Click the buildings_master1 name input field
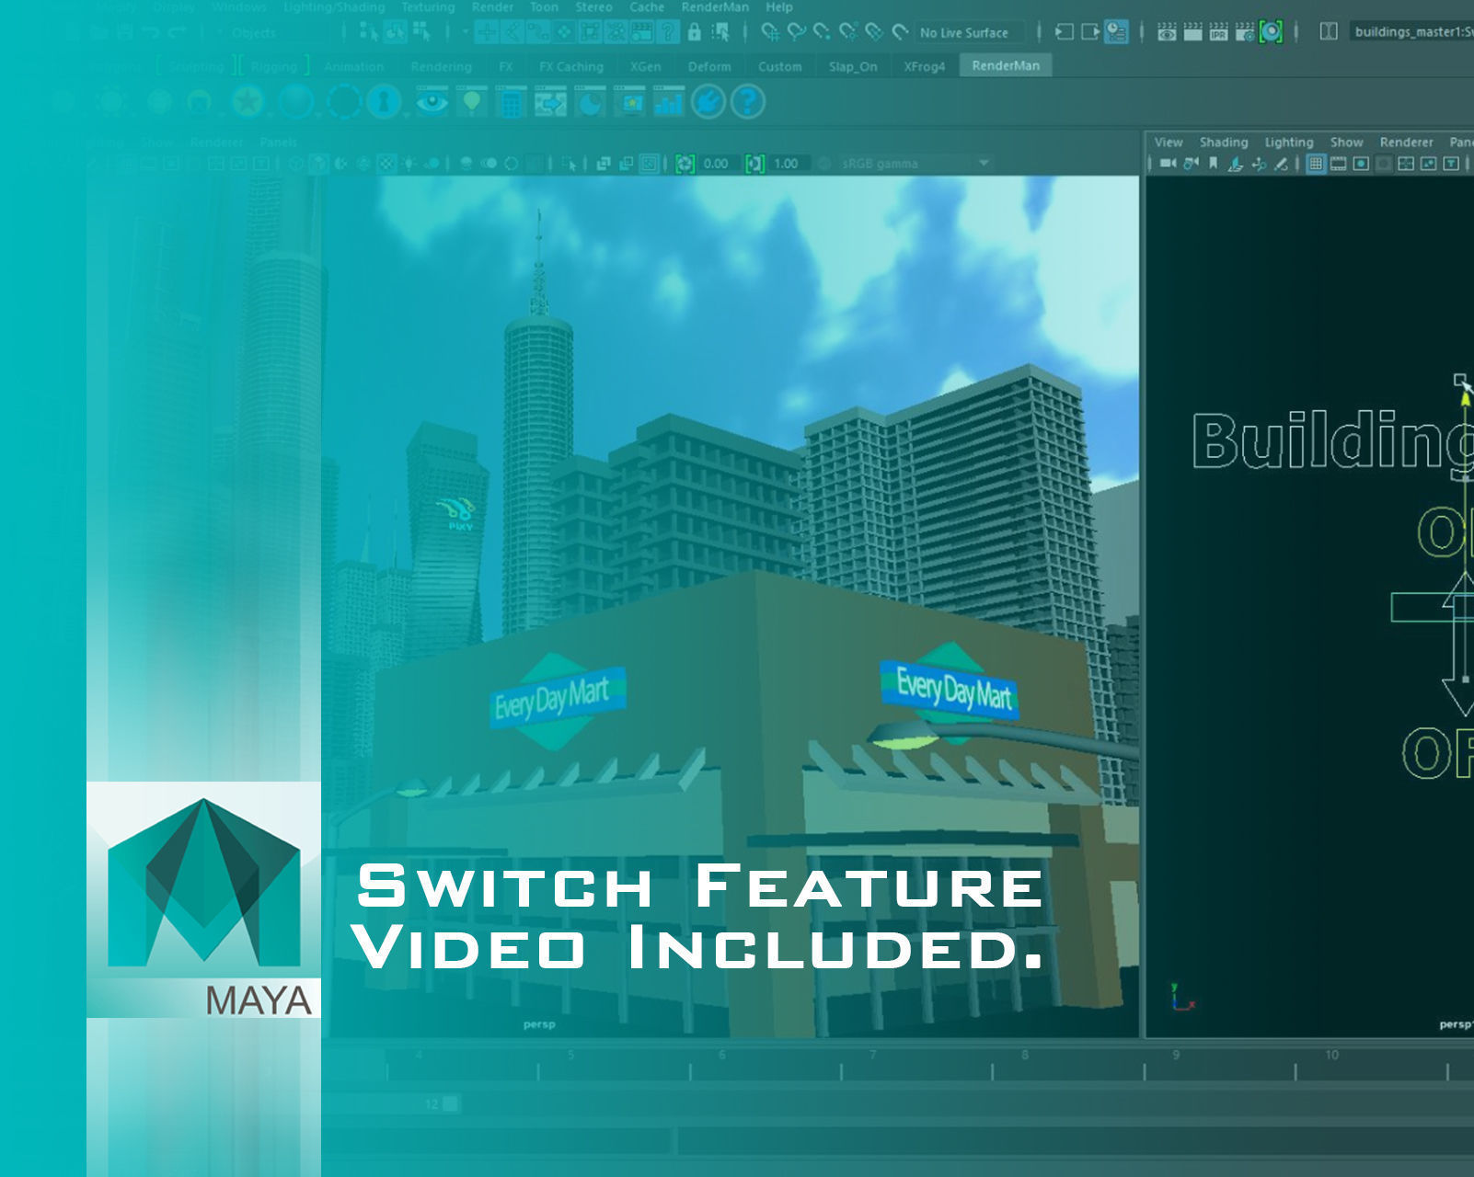 coord(1411,32)
